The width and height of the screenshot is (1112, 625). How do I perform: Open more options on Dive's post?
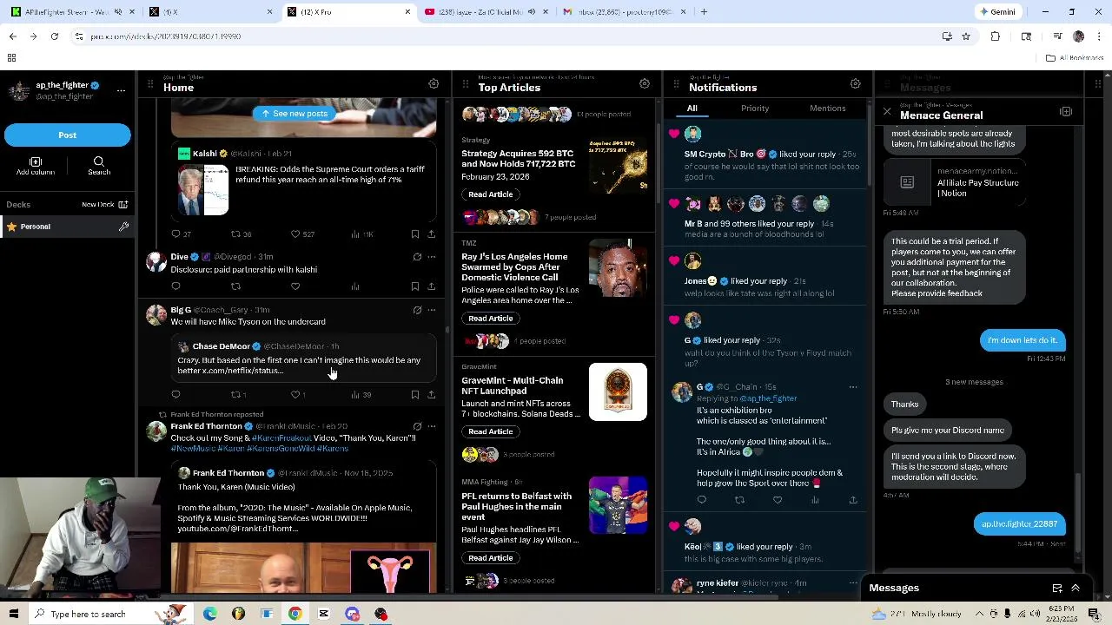(x=432, y=257)
